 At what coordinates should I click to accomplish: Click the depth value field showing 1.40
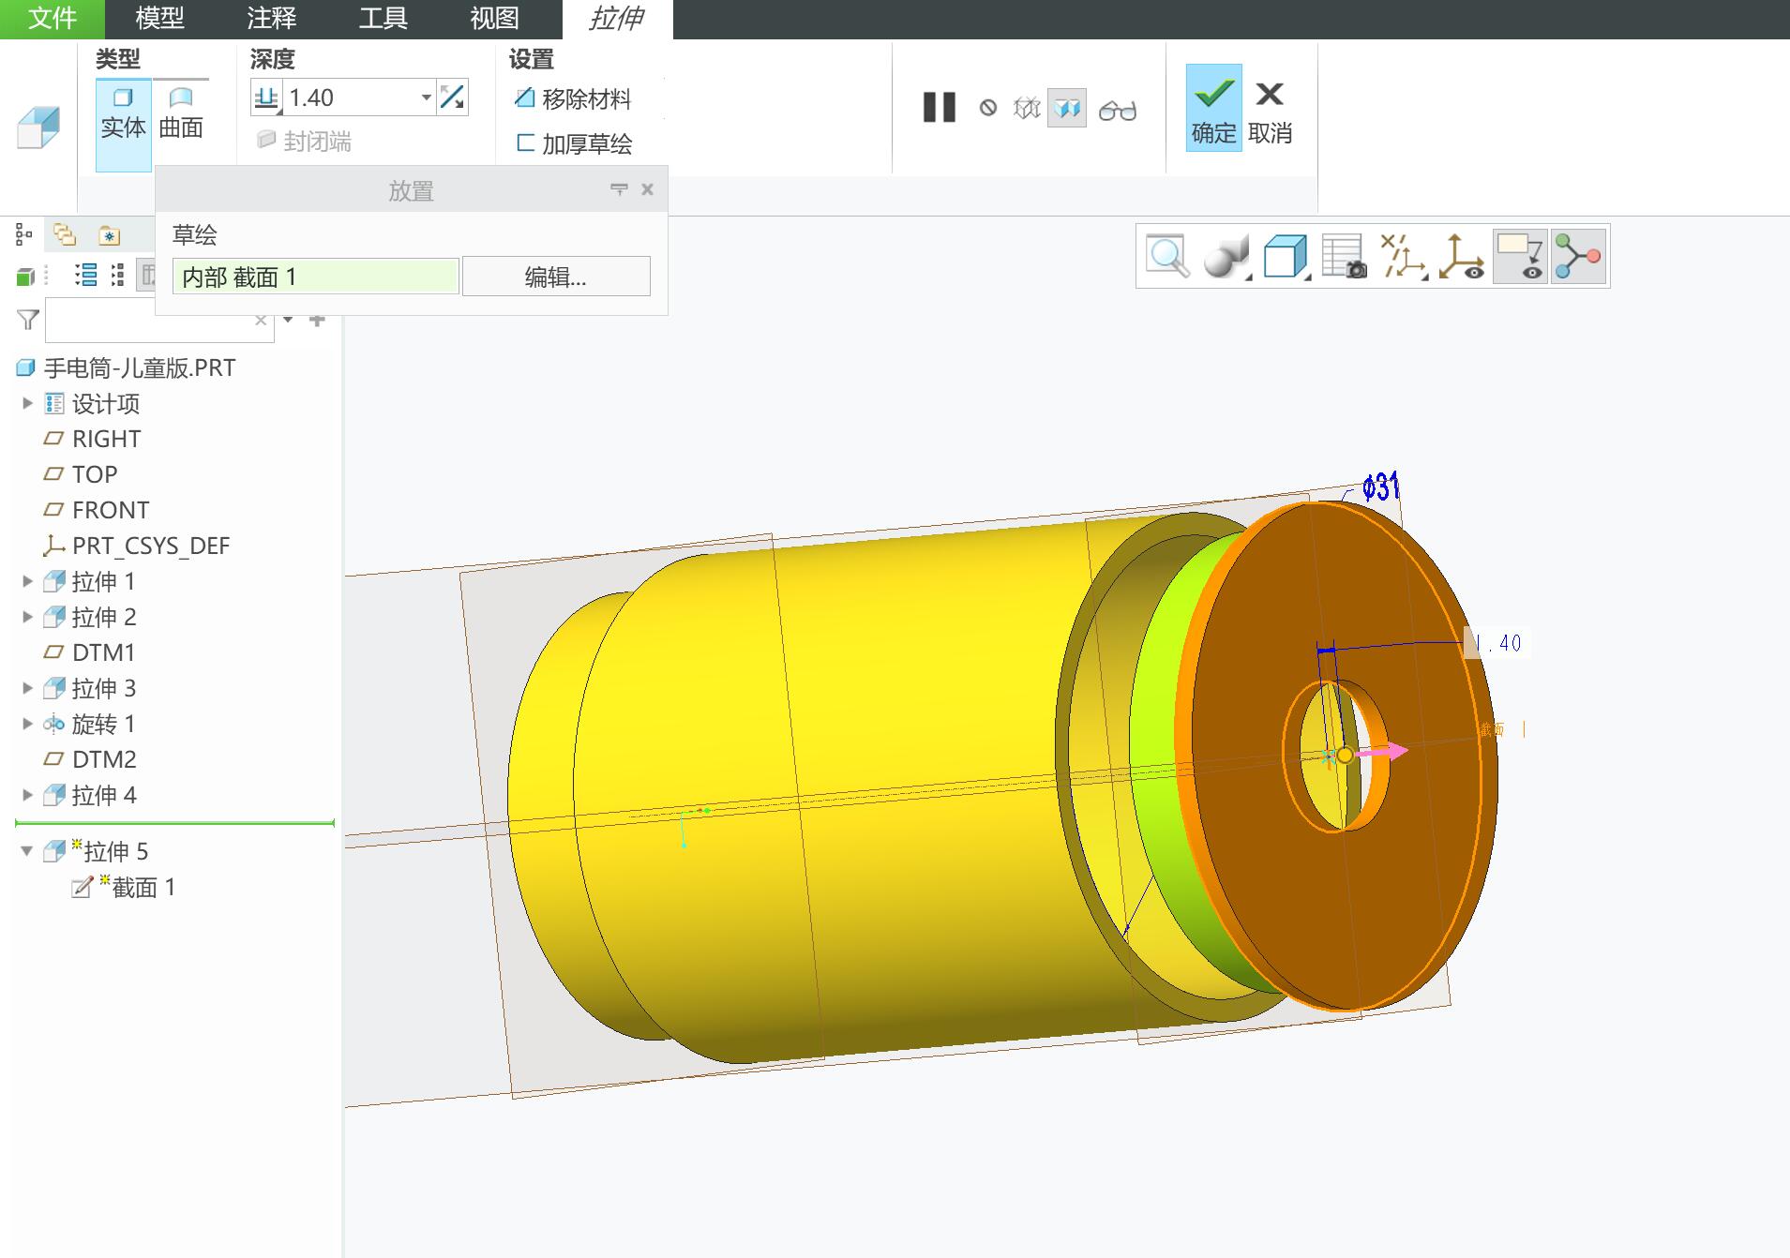tap(352, 97)
